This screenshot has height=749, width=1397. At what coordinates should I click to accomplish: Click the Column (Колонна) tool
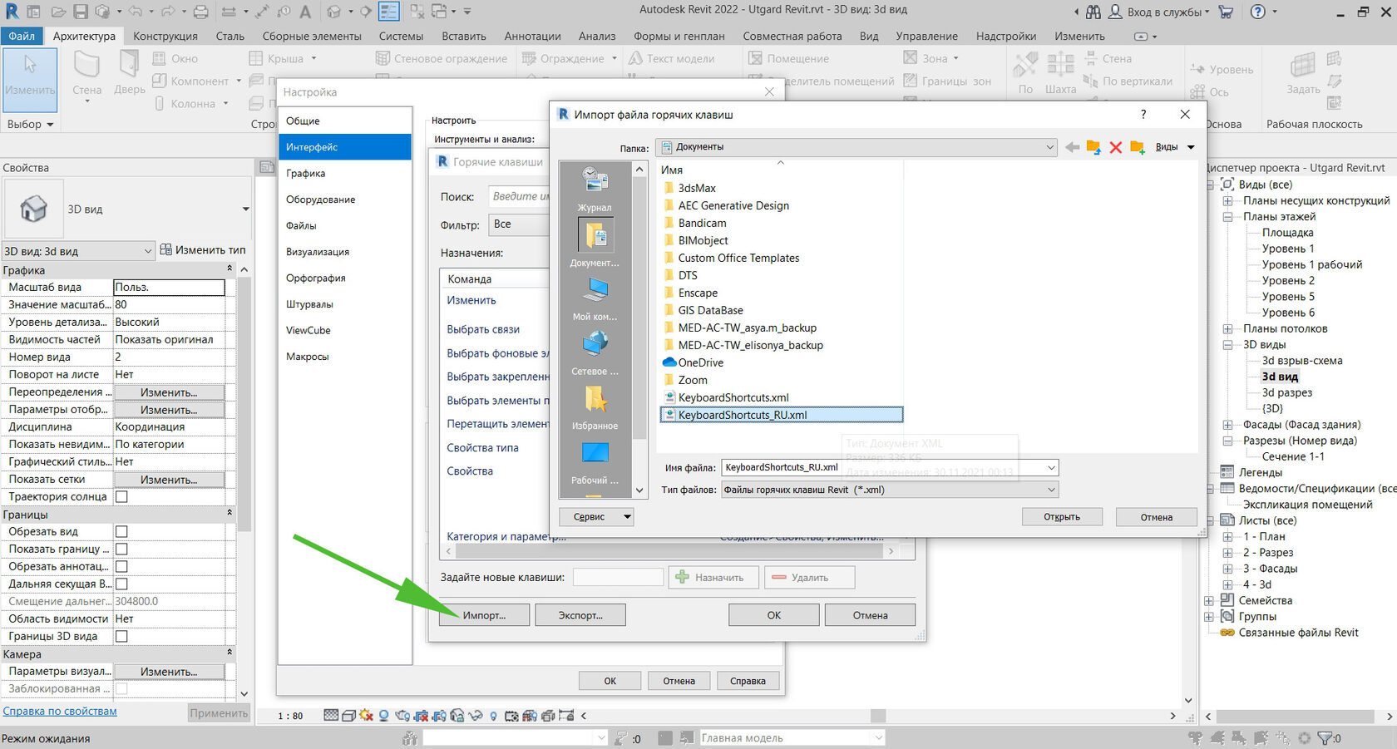pos(192,104)
